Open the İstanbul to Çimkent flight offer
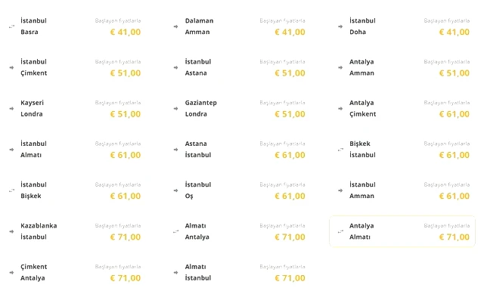 pyautogui.click(x=74, y=67)
